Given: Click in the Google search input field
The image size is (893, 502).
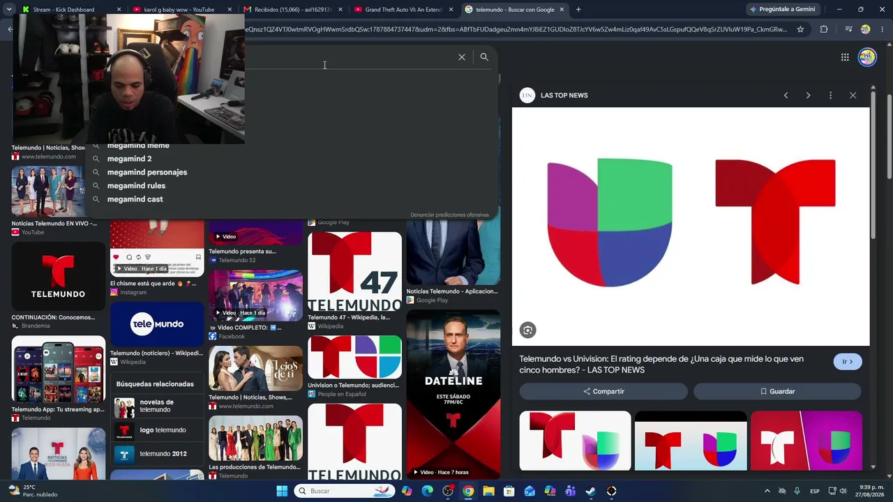Looking at the screenshot, I should pyautogui.click(x=349, y=57).
